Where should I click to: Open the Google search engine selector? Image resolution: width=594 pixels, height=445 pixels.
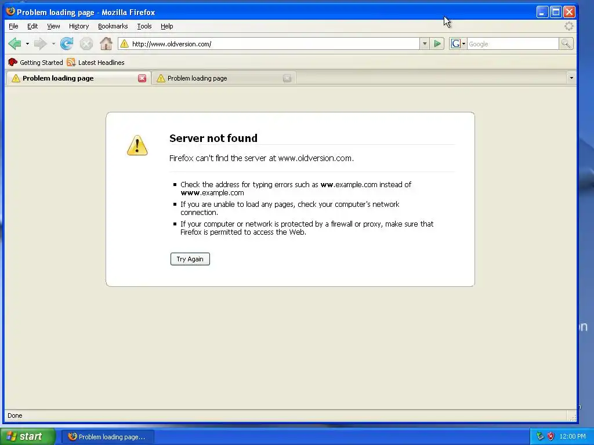click(458, 44)
